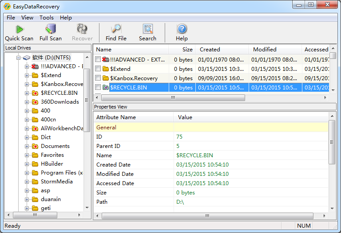Check the !!!ADVANCED - EXT... row checkbox
Image resolution: width=341 pixels, height=233 pixels.
(x=98, y=59)
